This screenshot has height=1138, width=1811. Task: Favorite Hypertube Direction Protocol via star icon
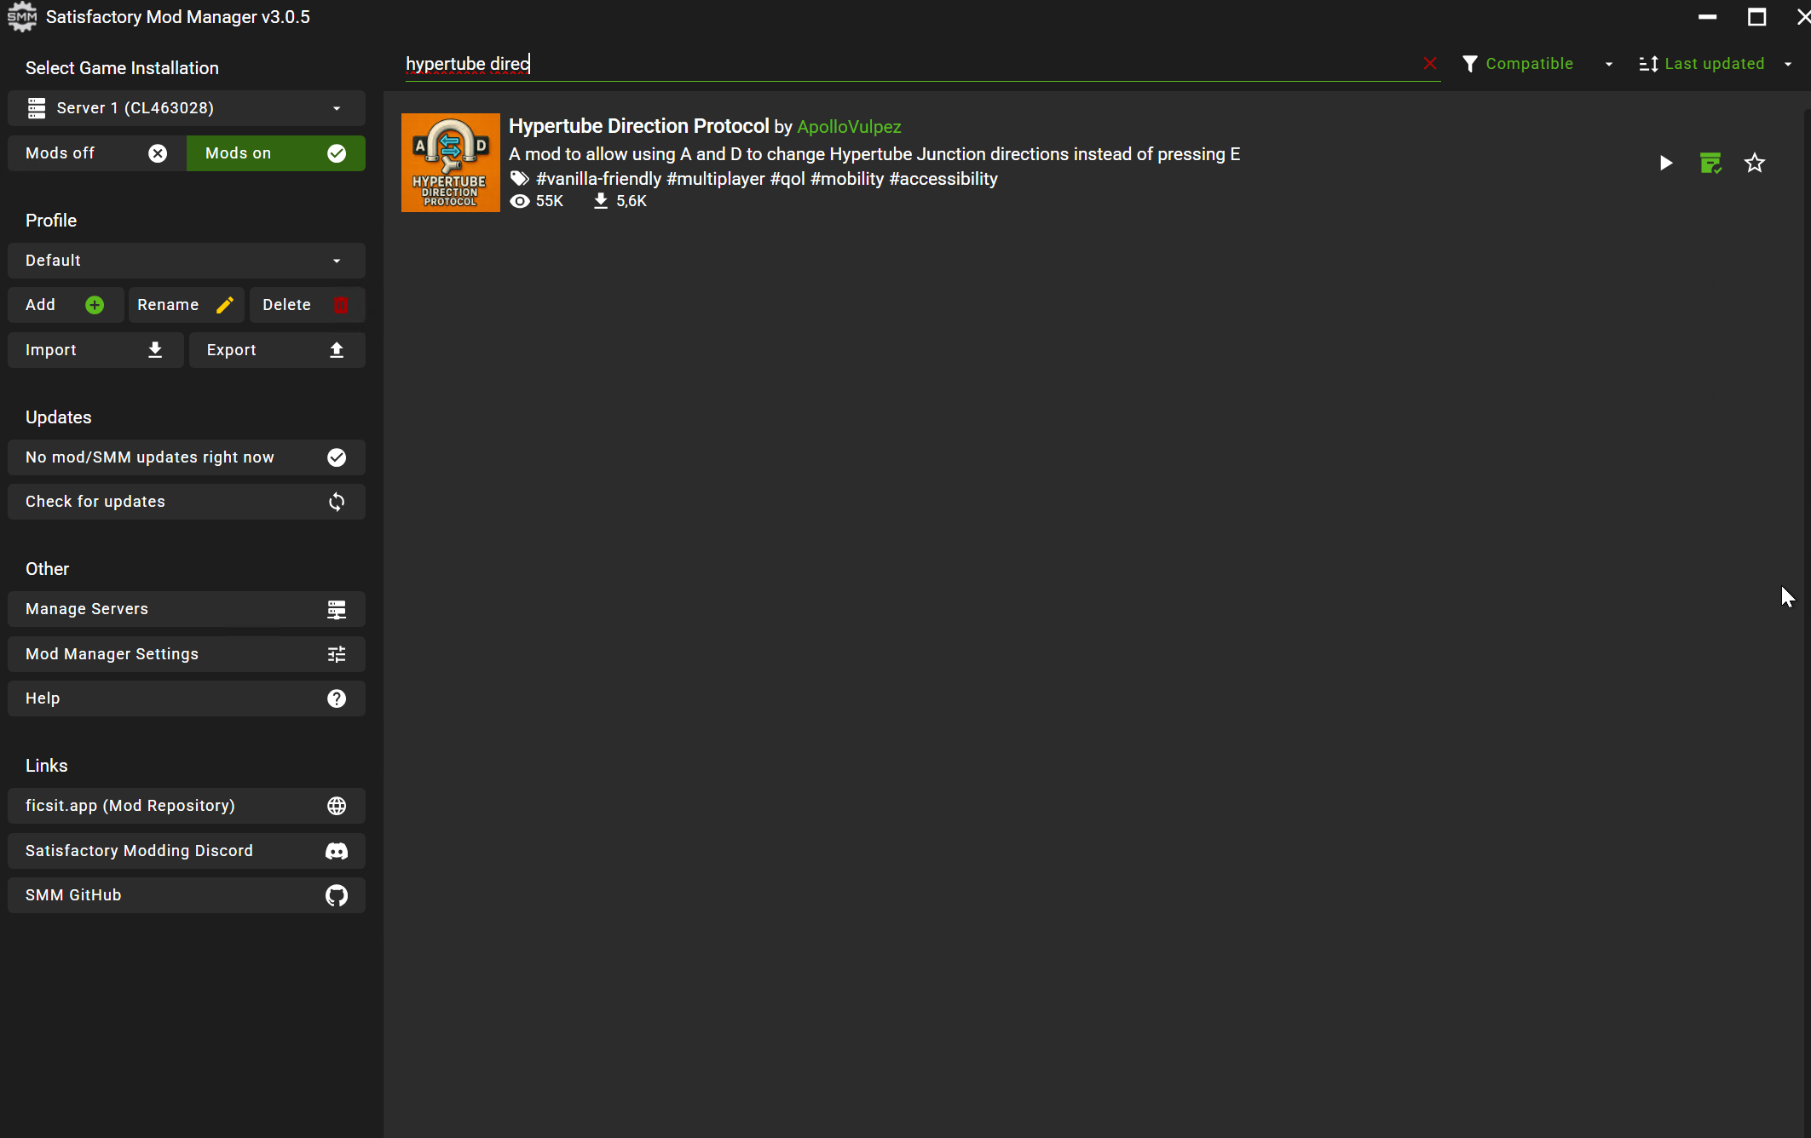(x=1755, y=163)
